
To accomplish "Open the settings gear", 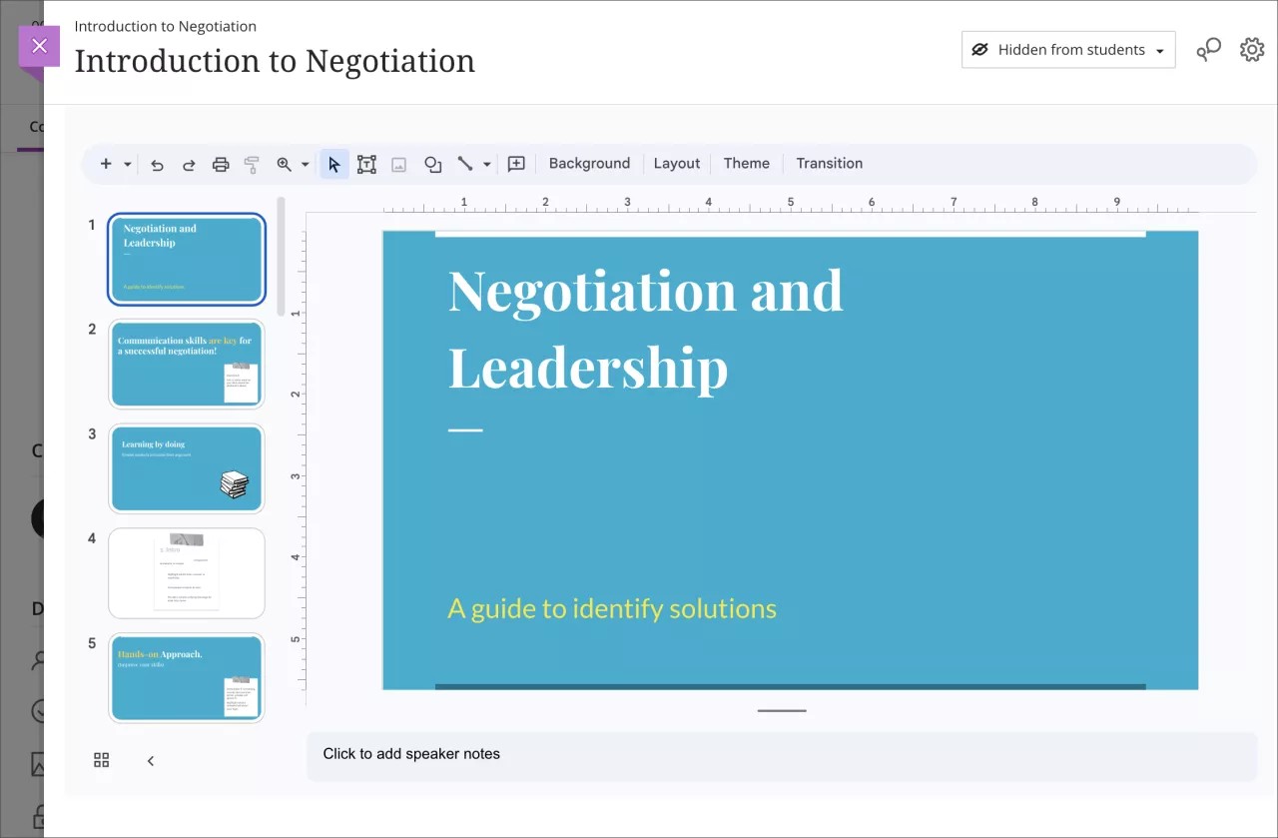I will 1251,49.
